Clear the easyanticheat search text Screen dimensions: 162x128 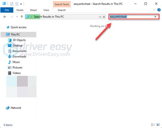[155, 17]
